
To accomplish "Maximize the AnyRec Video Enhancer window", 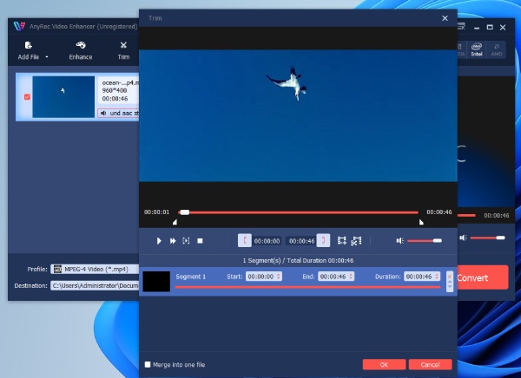I will (x=490, y=27).
